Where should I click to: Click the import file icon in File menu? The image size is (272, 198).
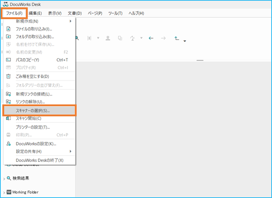click(x=8, y=29)
